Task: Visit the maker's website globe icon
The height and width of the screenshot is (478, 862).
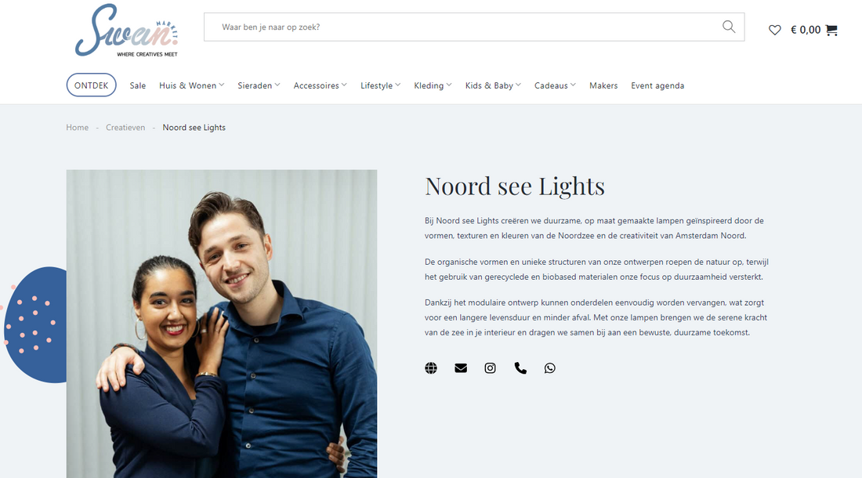Action: point(431,368)
